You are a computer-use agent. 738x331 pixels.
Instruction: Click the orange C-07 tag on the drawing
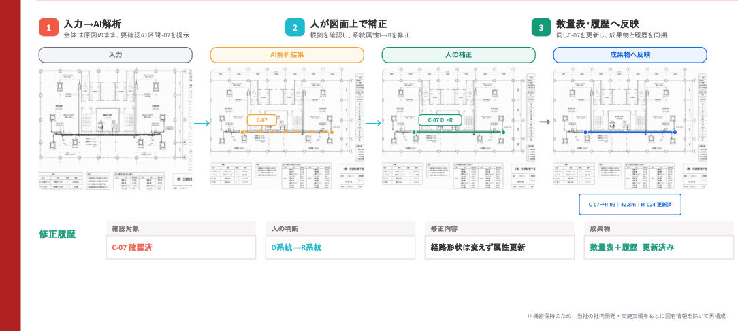(x=261, y=120)
